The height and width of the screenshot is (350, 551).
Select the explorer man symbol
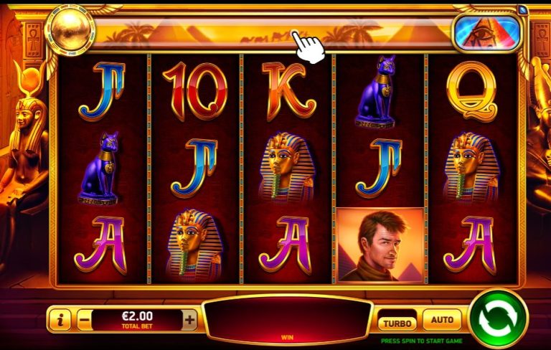pyautogui.click(x=380, y=245)
